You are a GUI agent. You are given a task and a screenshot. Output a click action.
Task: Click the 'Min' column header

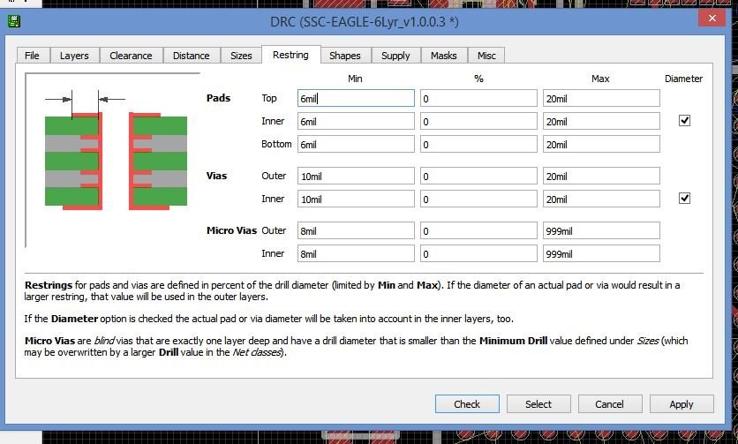355,79
